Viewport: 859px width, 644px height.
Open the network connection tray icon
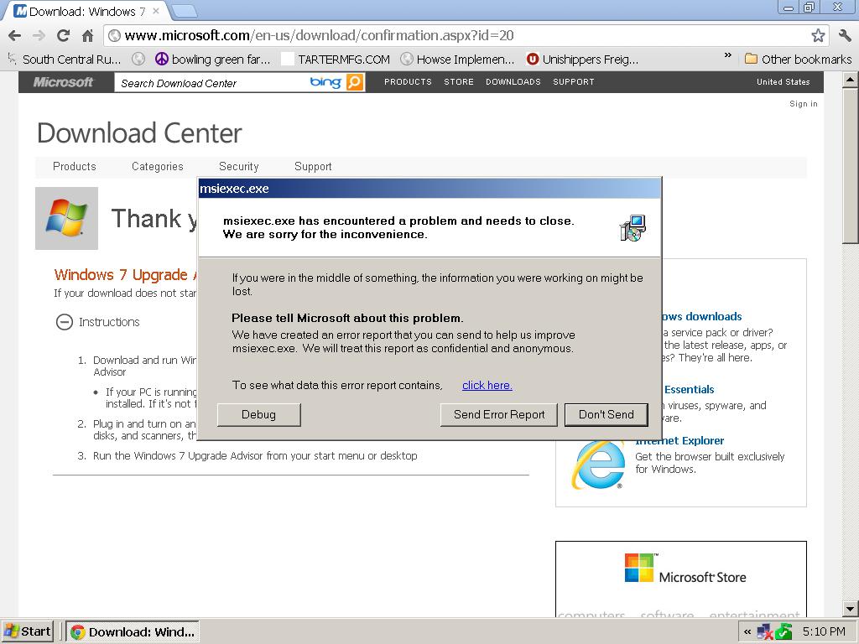click(x=764, y=632)
